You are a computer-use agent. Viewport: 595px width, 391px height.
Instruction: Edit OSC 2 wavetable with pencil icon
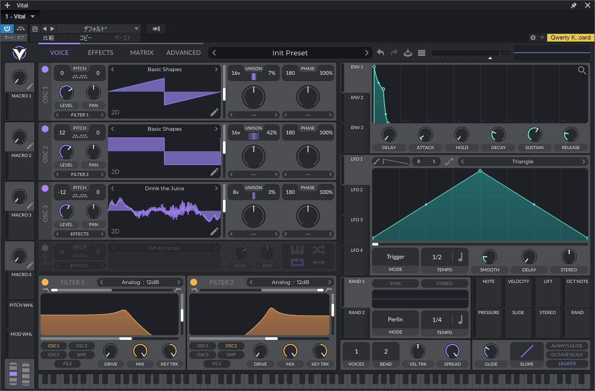[214, 172]
